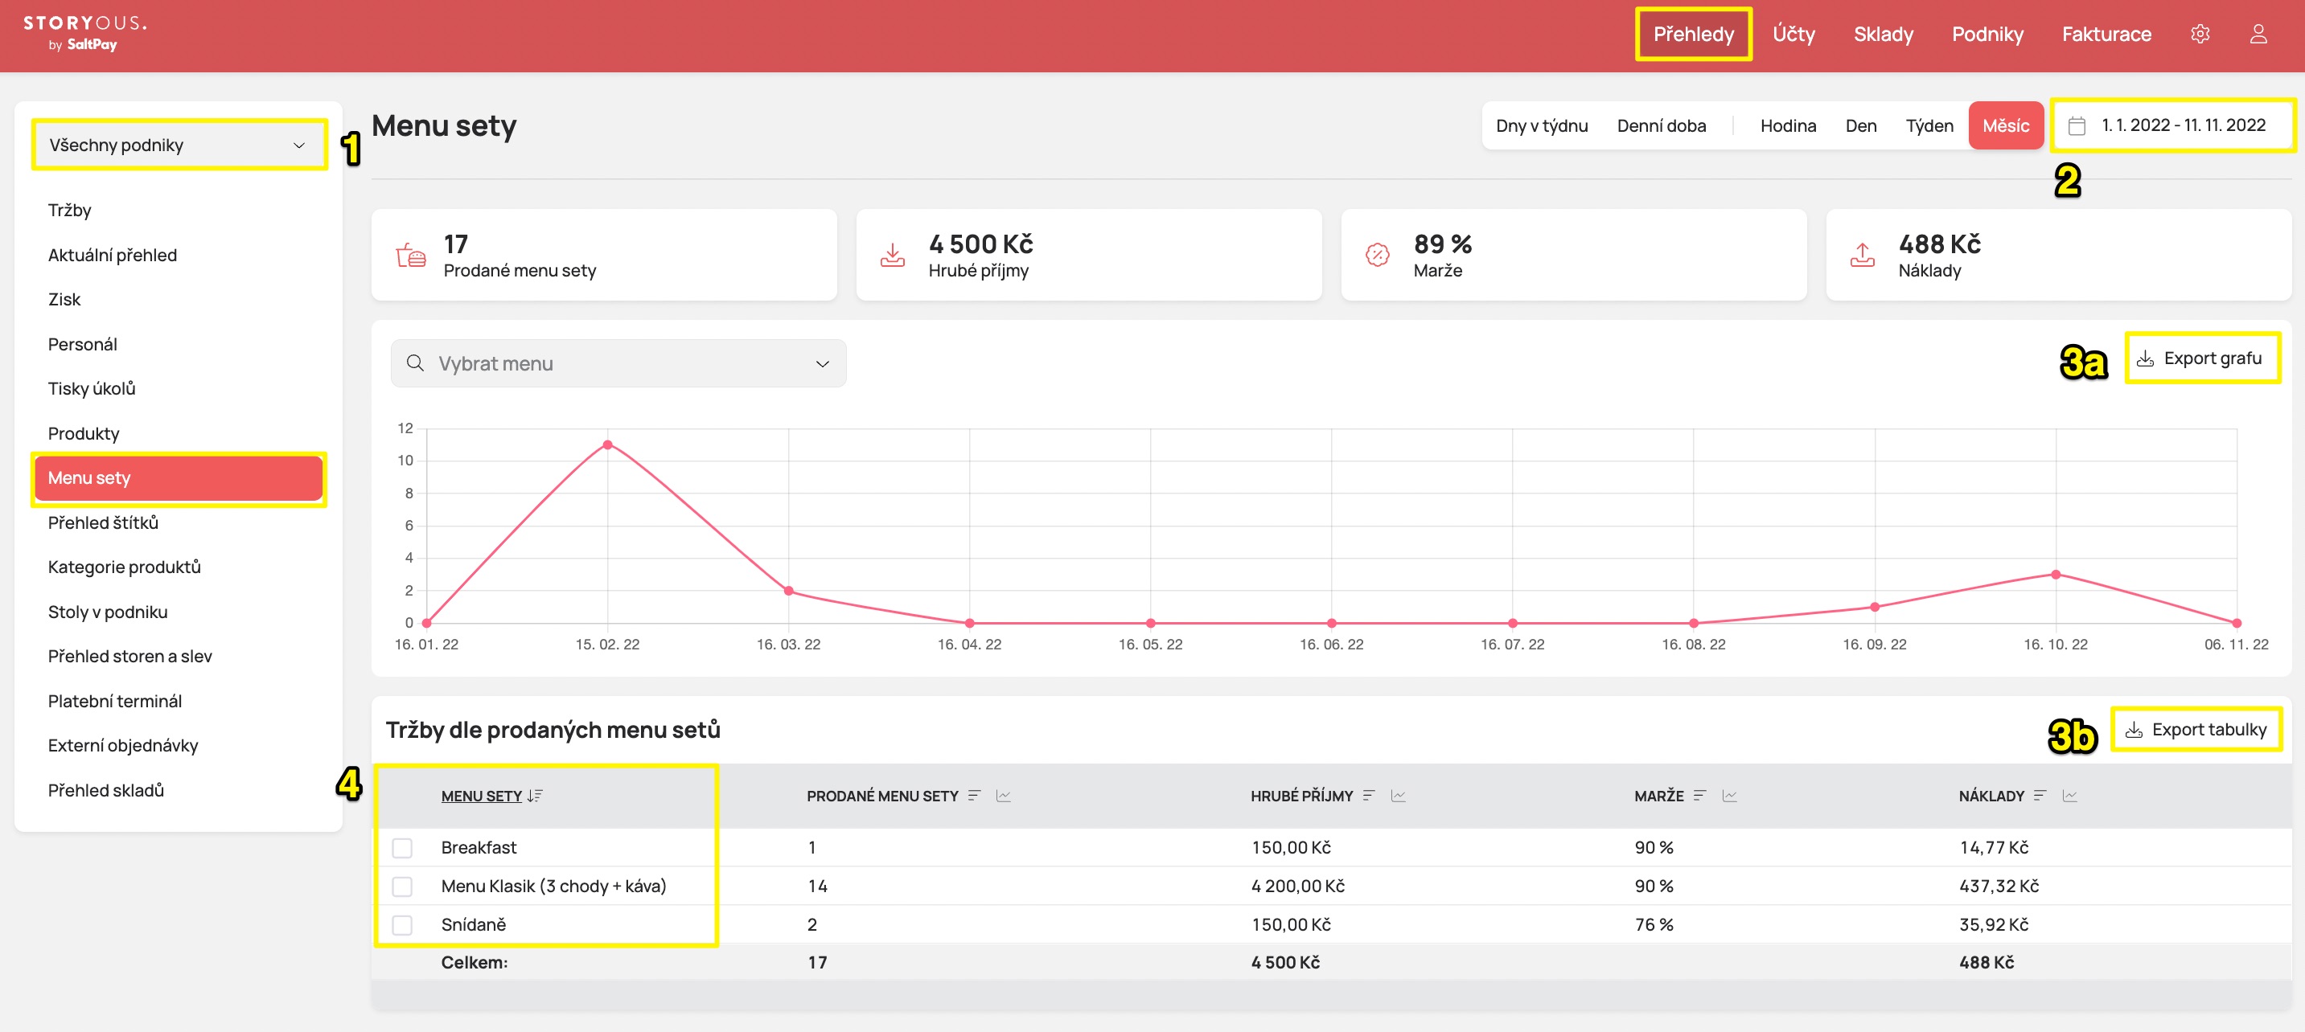Select Měsíc grouping

2005,126
